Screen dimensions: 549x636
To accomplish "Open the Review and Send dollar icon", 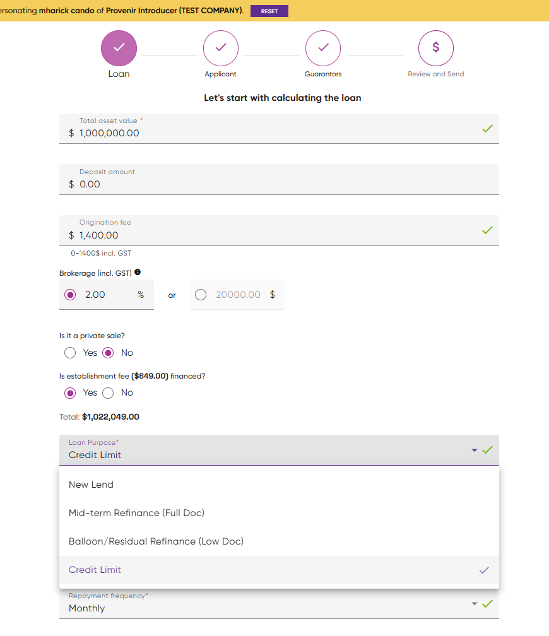I will click(x=436, y=48).
